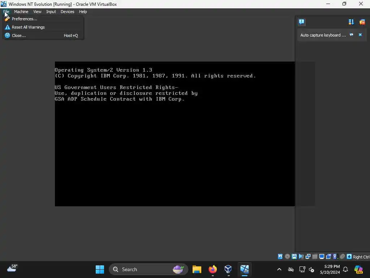Screen dimensions: 370x278
Task: Click the grey mouse integration status icon
Action: tap(343, 257)
